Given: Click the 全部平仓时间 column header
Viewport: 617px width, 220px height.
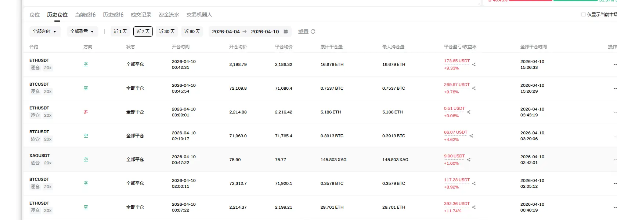Looking at the screenshot, I should tap(534, 47).
